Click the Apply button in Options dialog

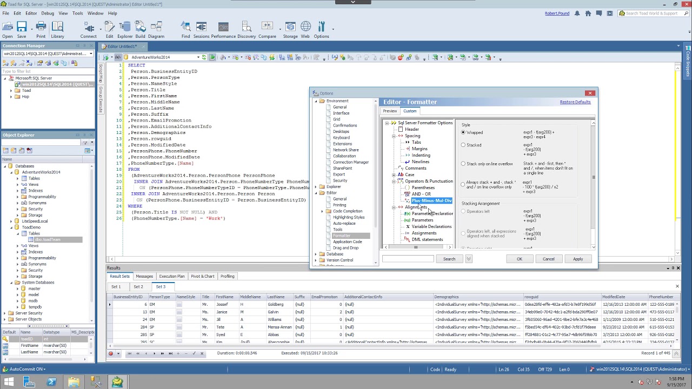tap(578, 259)
